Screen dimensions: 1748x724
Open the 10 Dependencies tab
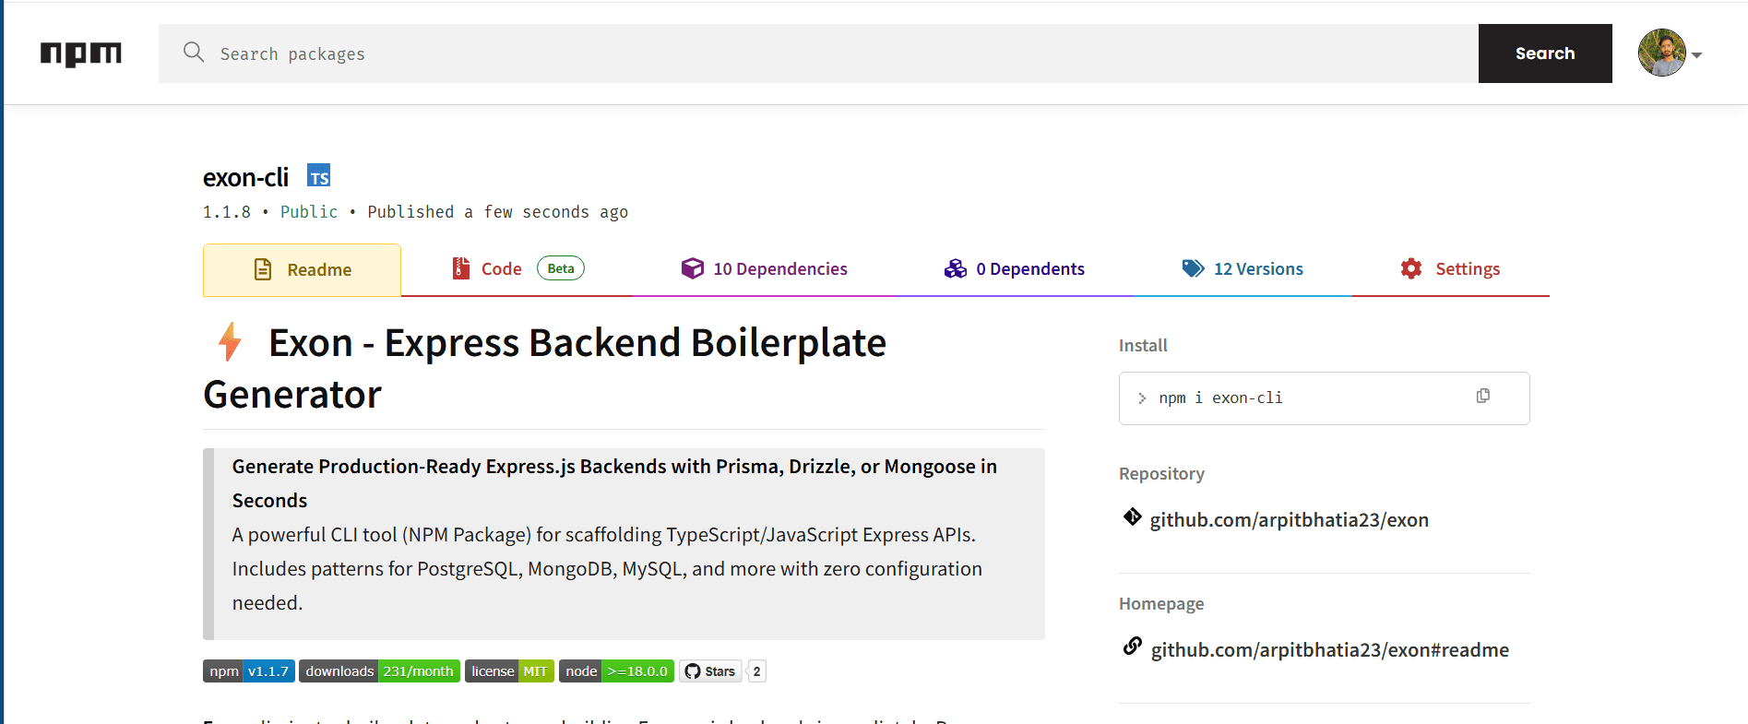click(x=764, y=269)
